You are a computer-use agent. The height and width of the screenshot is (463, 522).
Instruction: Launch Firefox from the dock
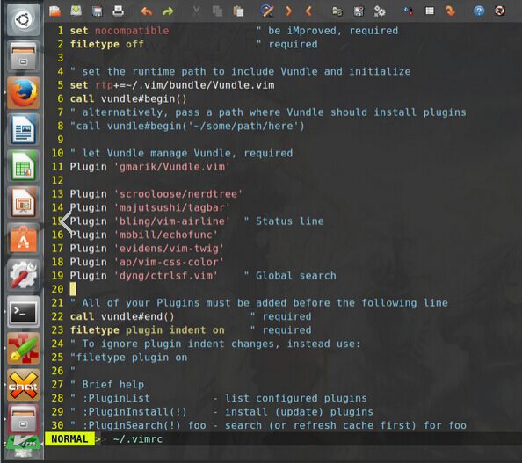click(24, 93)
